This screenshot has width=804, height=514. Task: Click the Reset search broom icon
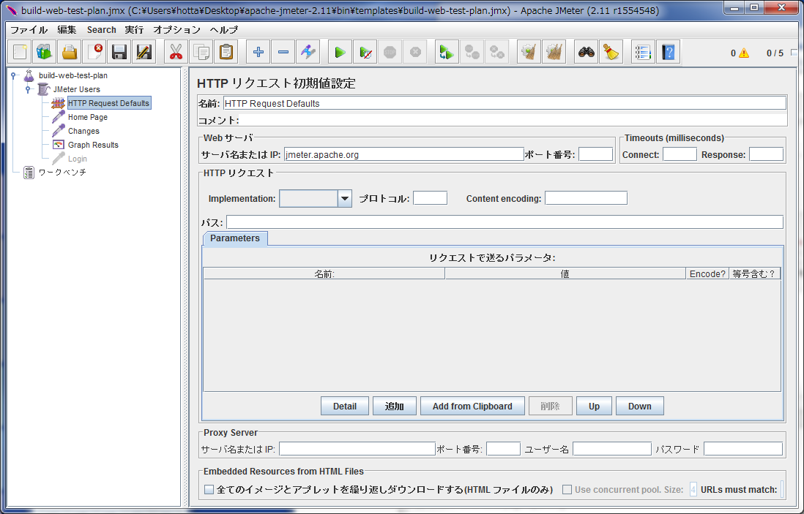(x=611, y=52)
